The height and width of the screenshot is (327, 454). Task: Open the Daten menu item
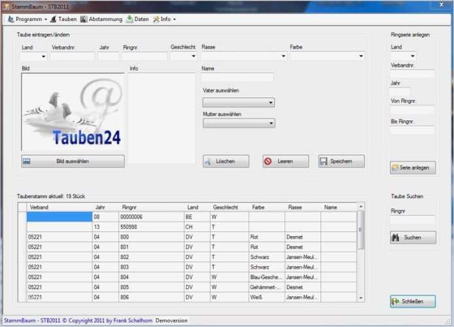(138, 19)
